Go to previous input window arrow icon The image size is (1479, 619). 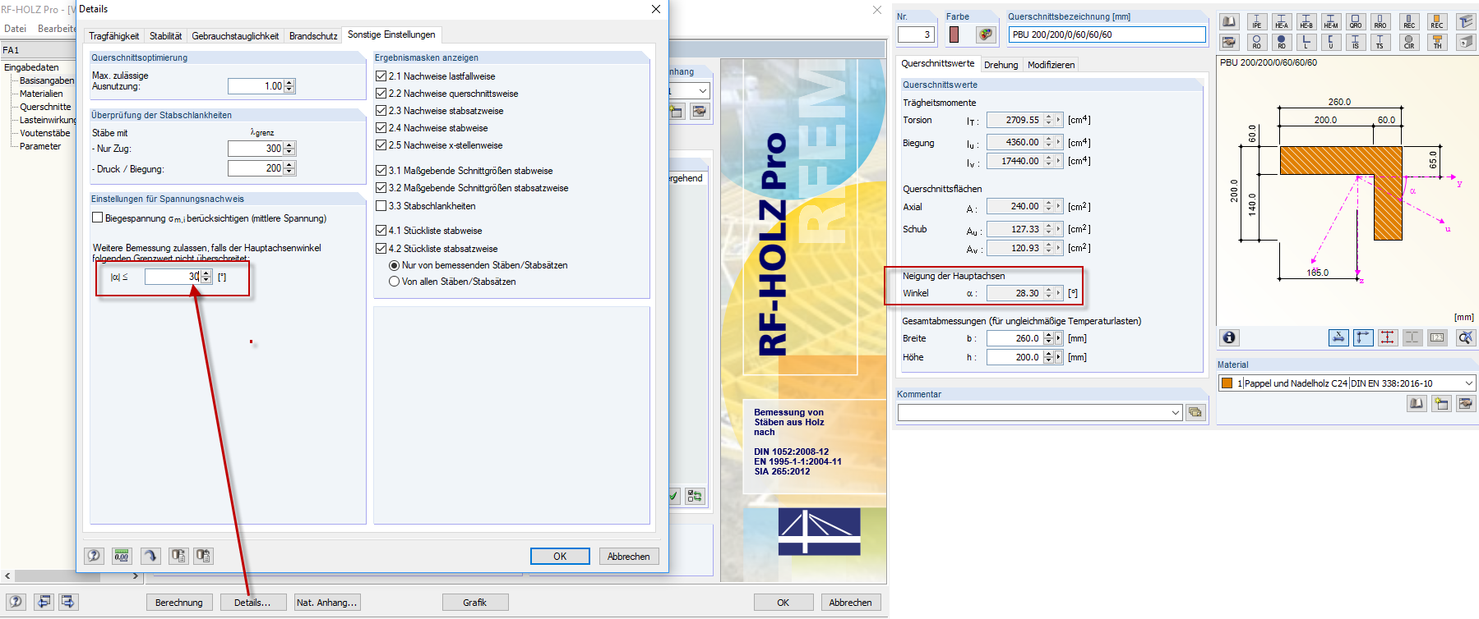pos(44,602)
